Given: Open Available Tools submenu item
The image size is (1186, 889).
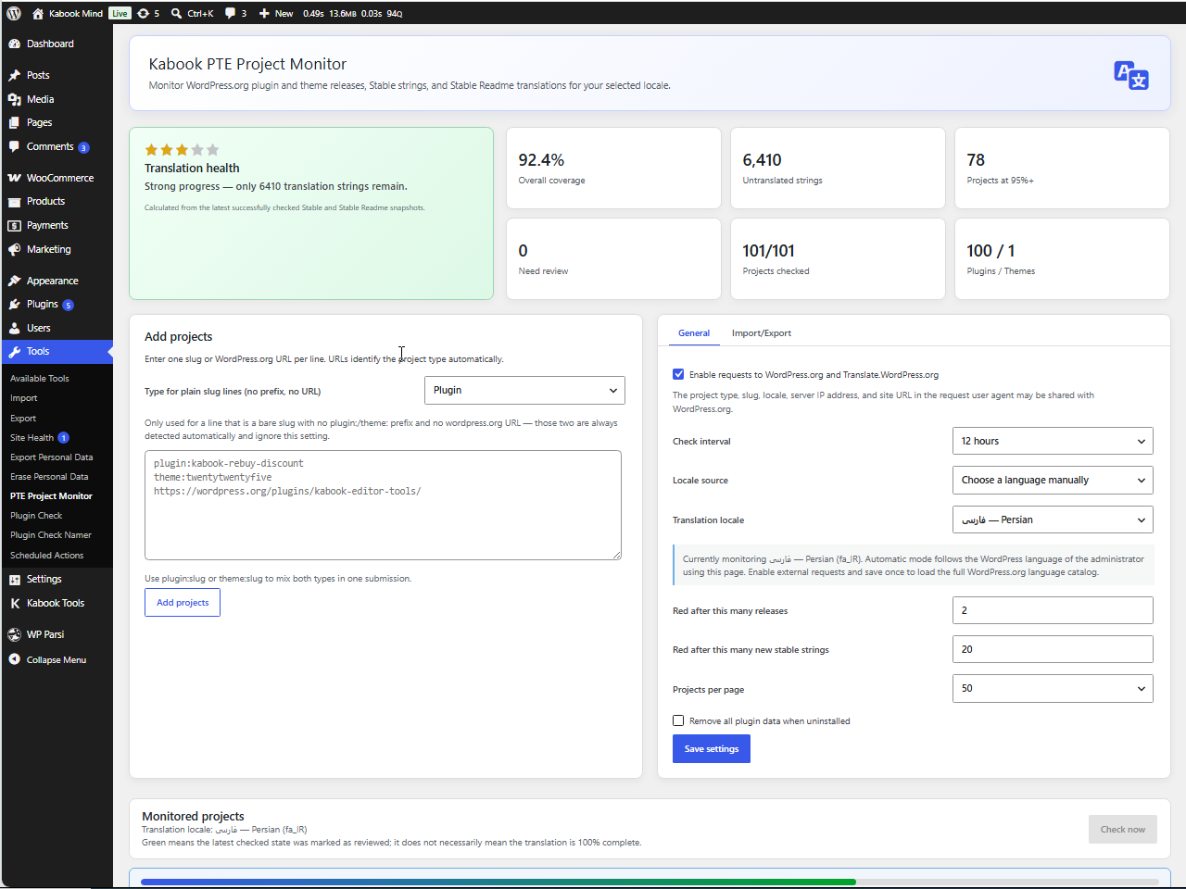Looking at the screenshot, I should [x=40, y=378].
